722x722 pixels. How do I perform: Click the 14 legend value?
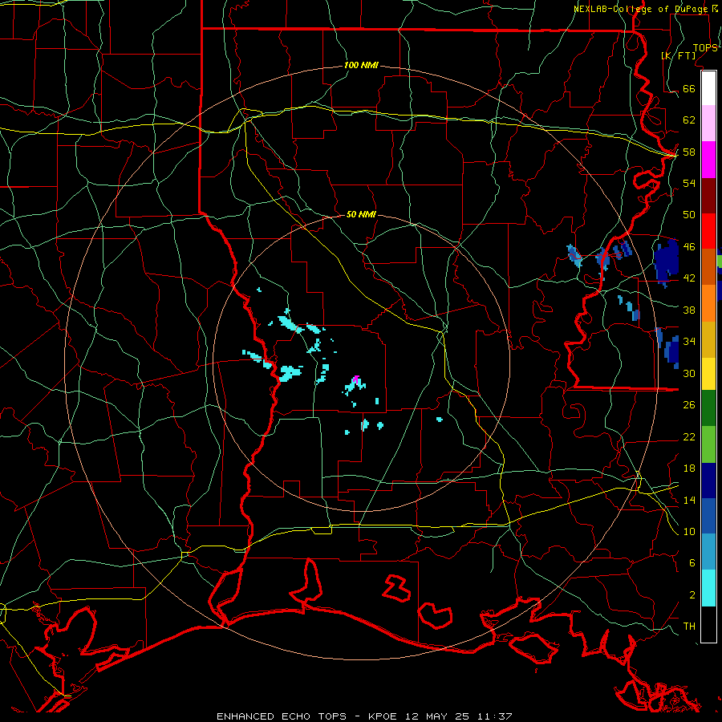(689, 500)
